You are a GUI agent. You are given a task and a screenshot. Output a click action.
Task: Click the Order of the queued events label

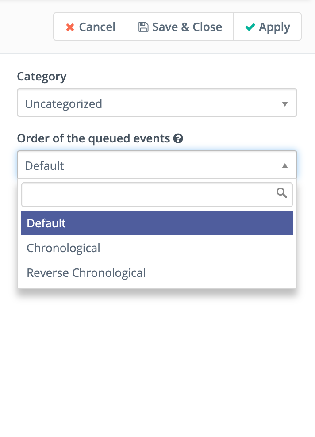(x=93, y=138)
